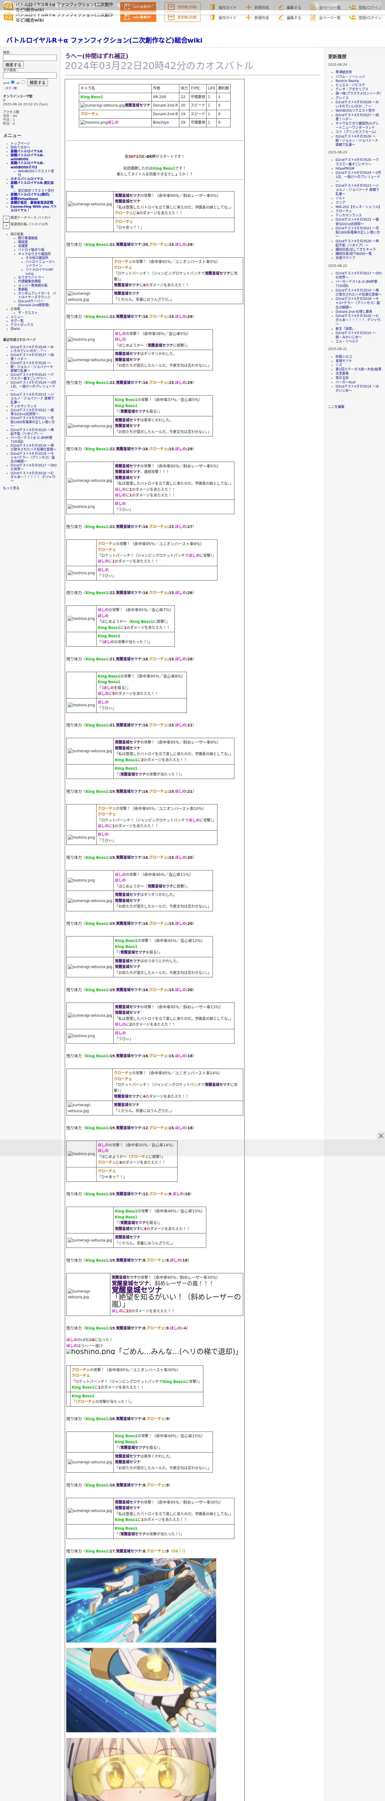Image resolution: width=385 pixels, height=1801 pixels.
Task: Open メンバー専用掲示板 link
Action: [x=33, y=285]
